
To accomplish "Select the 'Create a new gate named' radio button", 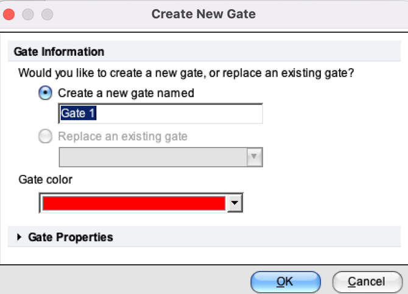I will click(x=44, y=94).
